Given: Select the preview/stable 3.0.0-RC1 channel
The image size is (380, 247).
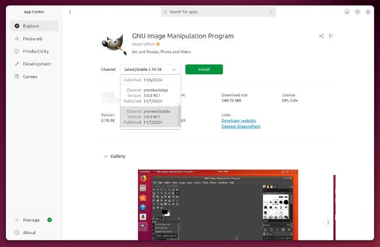Looking at the screenshot, I should click(149, 117).
